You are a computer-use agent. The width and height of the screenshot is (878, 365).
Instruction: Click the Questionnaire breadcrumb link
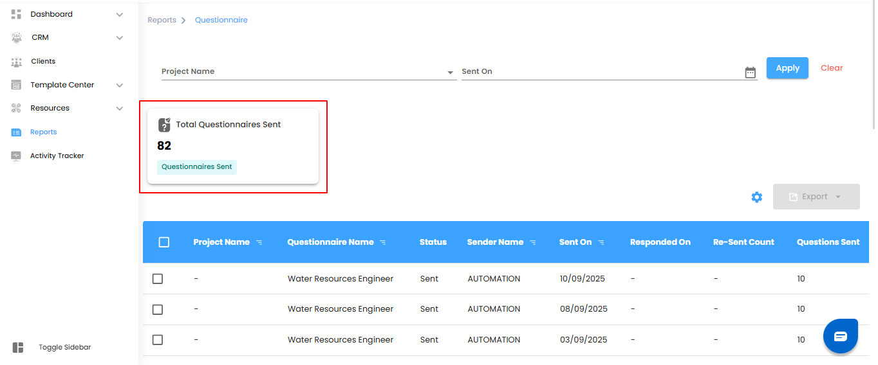click(x=221, y=21)
